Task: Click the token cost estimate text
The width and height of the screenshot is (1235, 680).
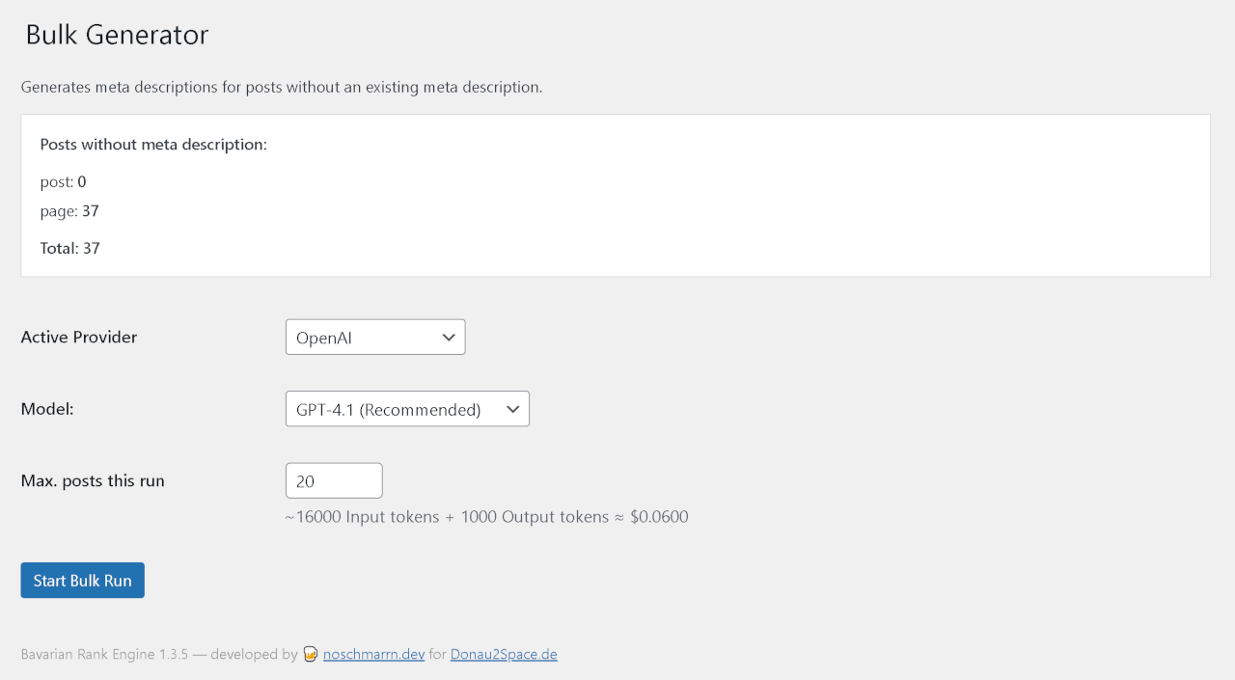Action: click(x=486, y=516)
